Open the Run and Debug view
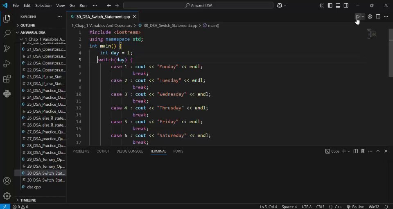The width and height of the screenshot is (393, 209). pos(7,64)
